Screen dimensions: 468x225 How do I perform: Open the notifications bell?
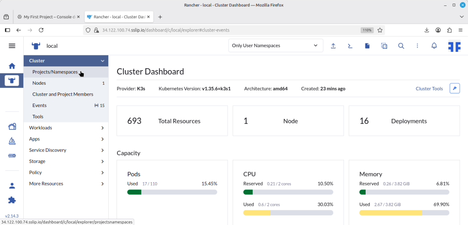coord(434,46)
